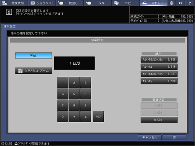Viewport: 195px width, 146px height.
Task: Increase magnification with the up arrow key
Action: [x=86, y=117]
